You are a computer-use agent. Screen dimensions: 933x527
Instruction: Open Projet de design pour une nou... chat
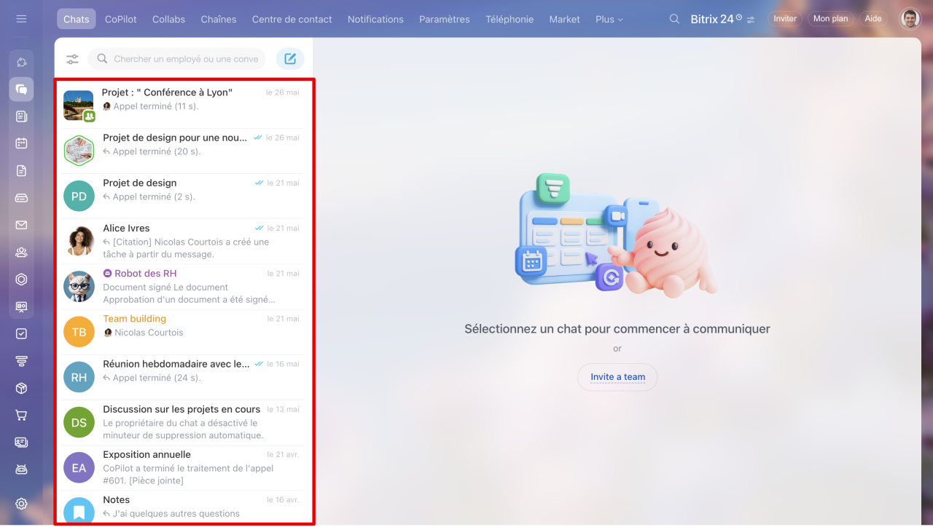tap(181, 151)
